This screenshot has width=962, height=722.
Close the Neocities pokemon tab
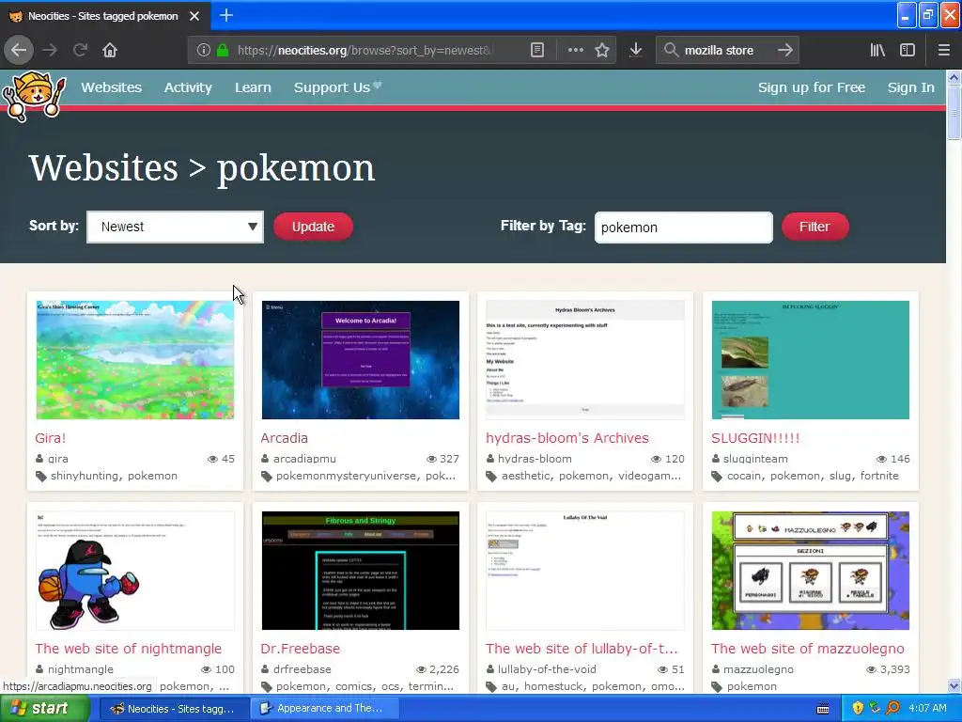coord(194,16)
